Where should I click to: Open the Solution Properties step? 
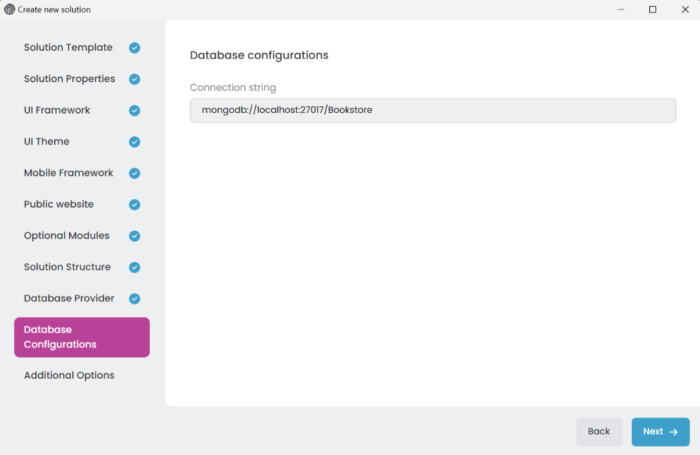70,79
